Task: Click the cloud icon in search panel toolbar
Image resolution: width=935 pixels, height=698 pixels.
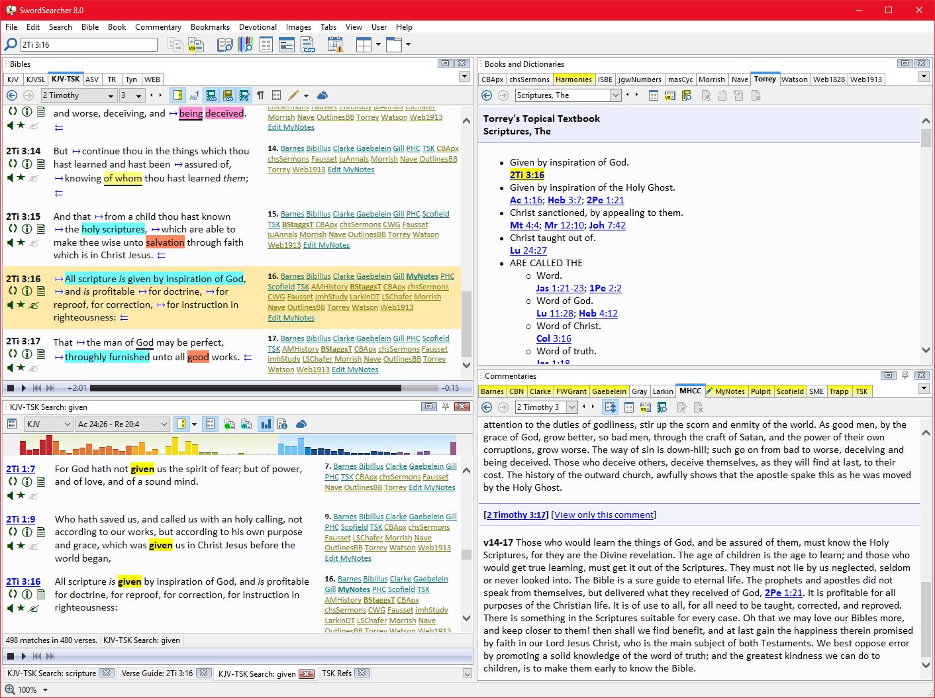Action: tap(301, 424)
